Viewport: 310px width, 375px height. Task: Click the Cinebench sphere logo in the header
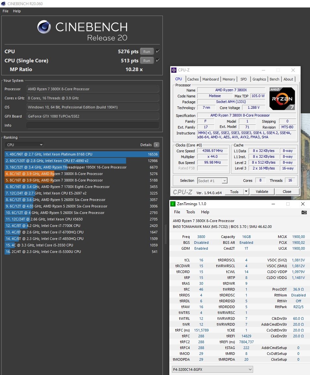pos(44,27)
